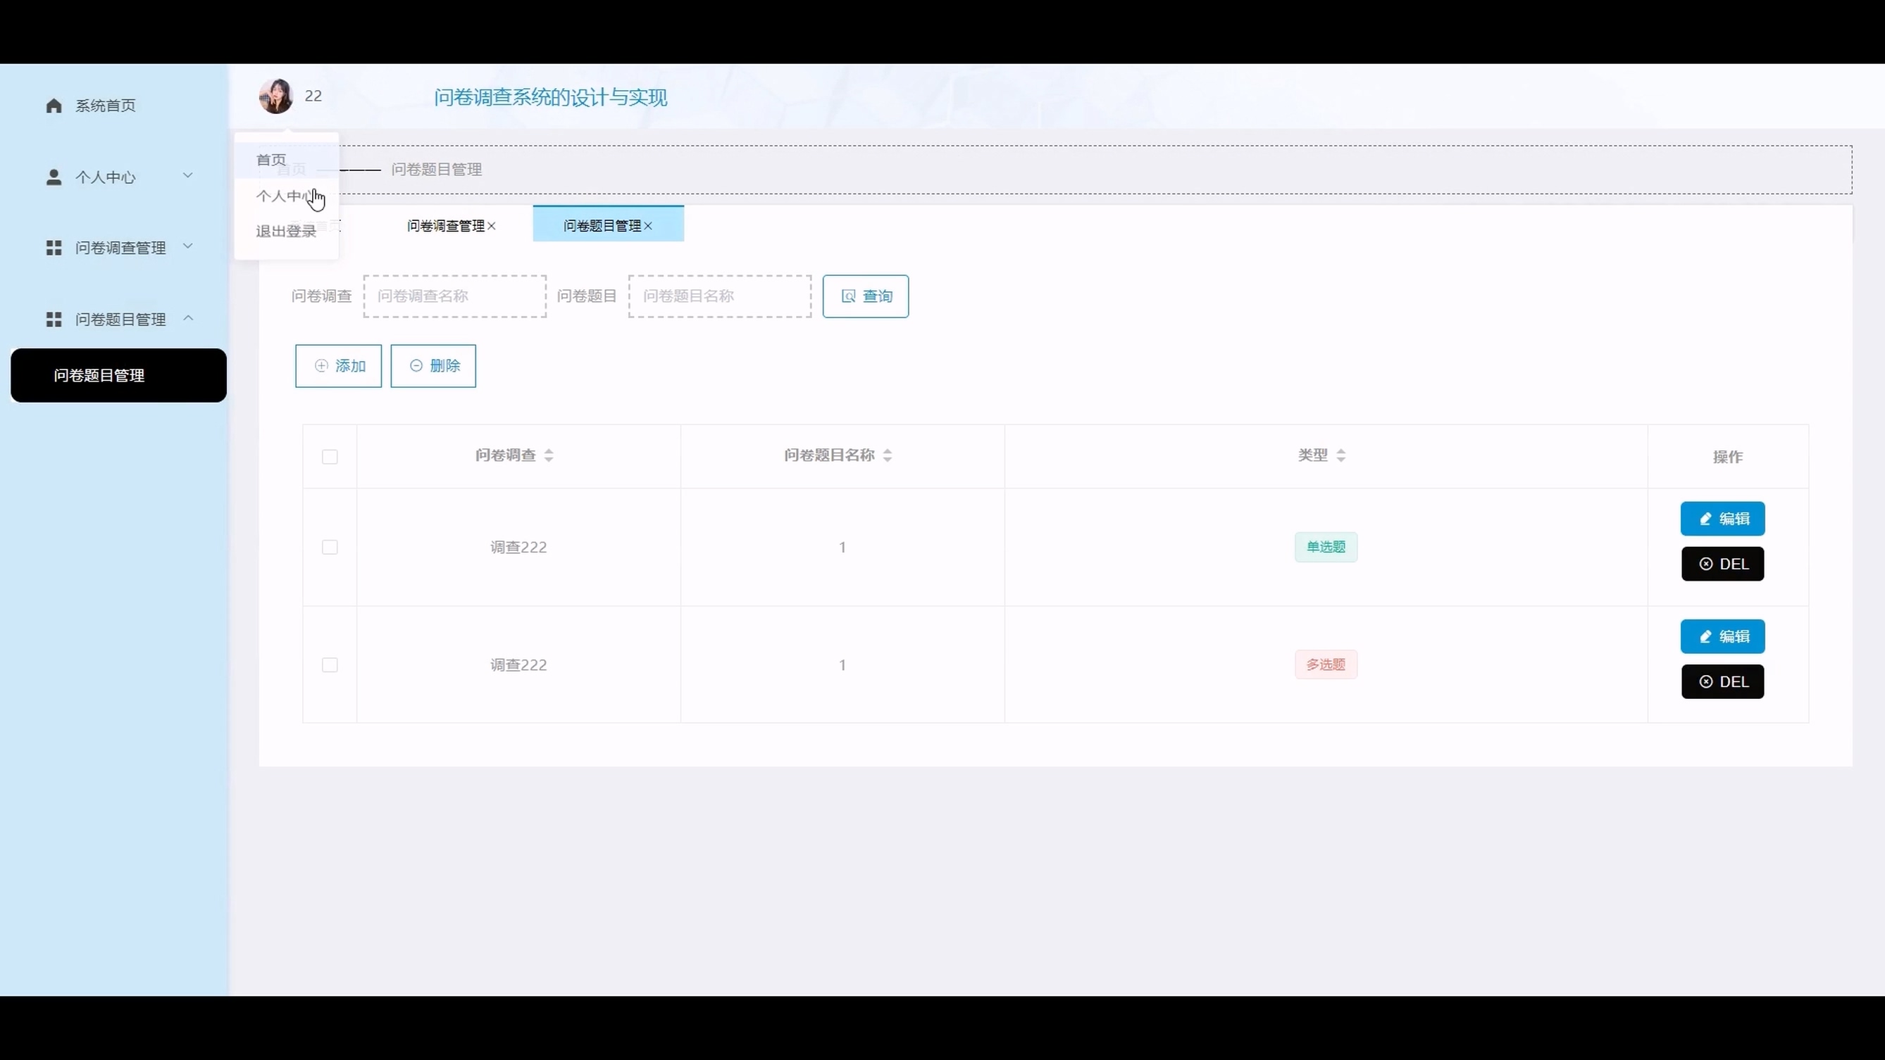
Task: Collapse the 问卷题目管理 sidebar chevron
Action: click(188, 318)
